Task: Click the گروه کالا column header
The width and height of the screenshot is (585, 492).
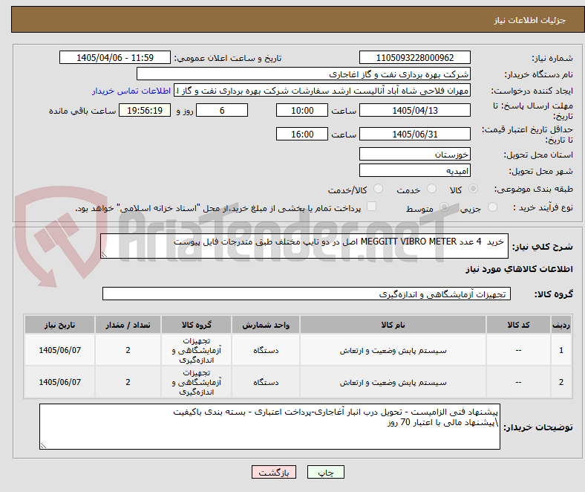Action: (196, 325)
